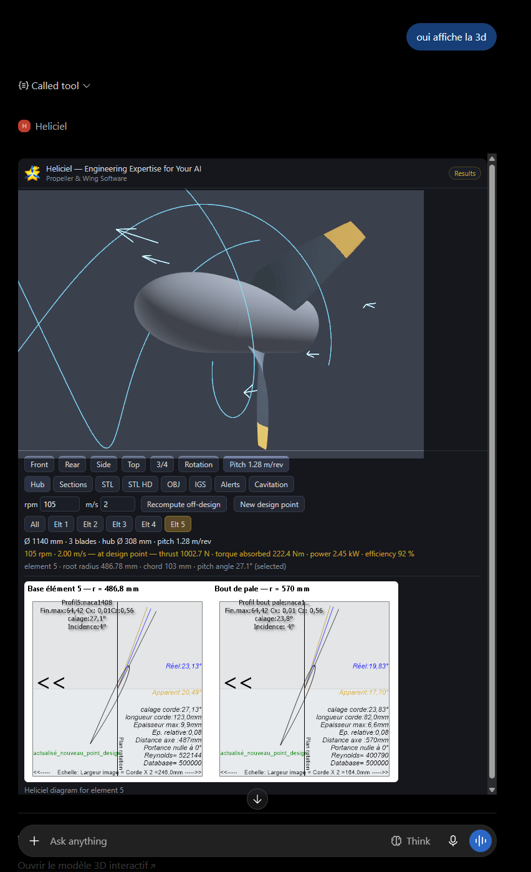The image size is (531, 872).
Task: Click the widget scrollbar down arrow
Action: (x=492, y=790)
